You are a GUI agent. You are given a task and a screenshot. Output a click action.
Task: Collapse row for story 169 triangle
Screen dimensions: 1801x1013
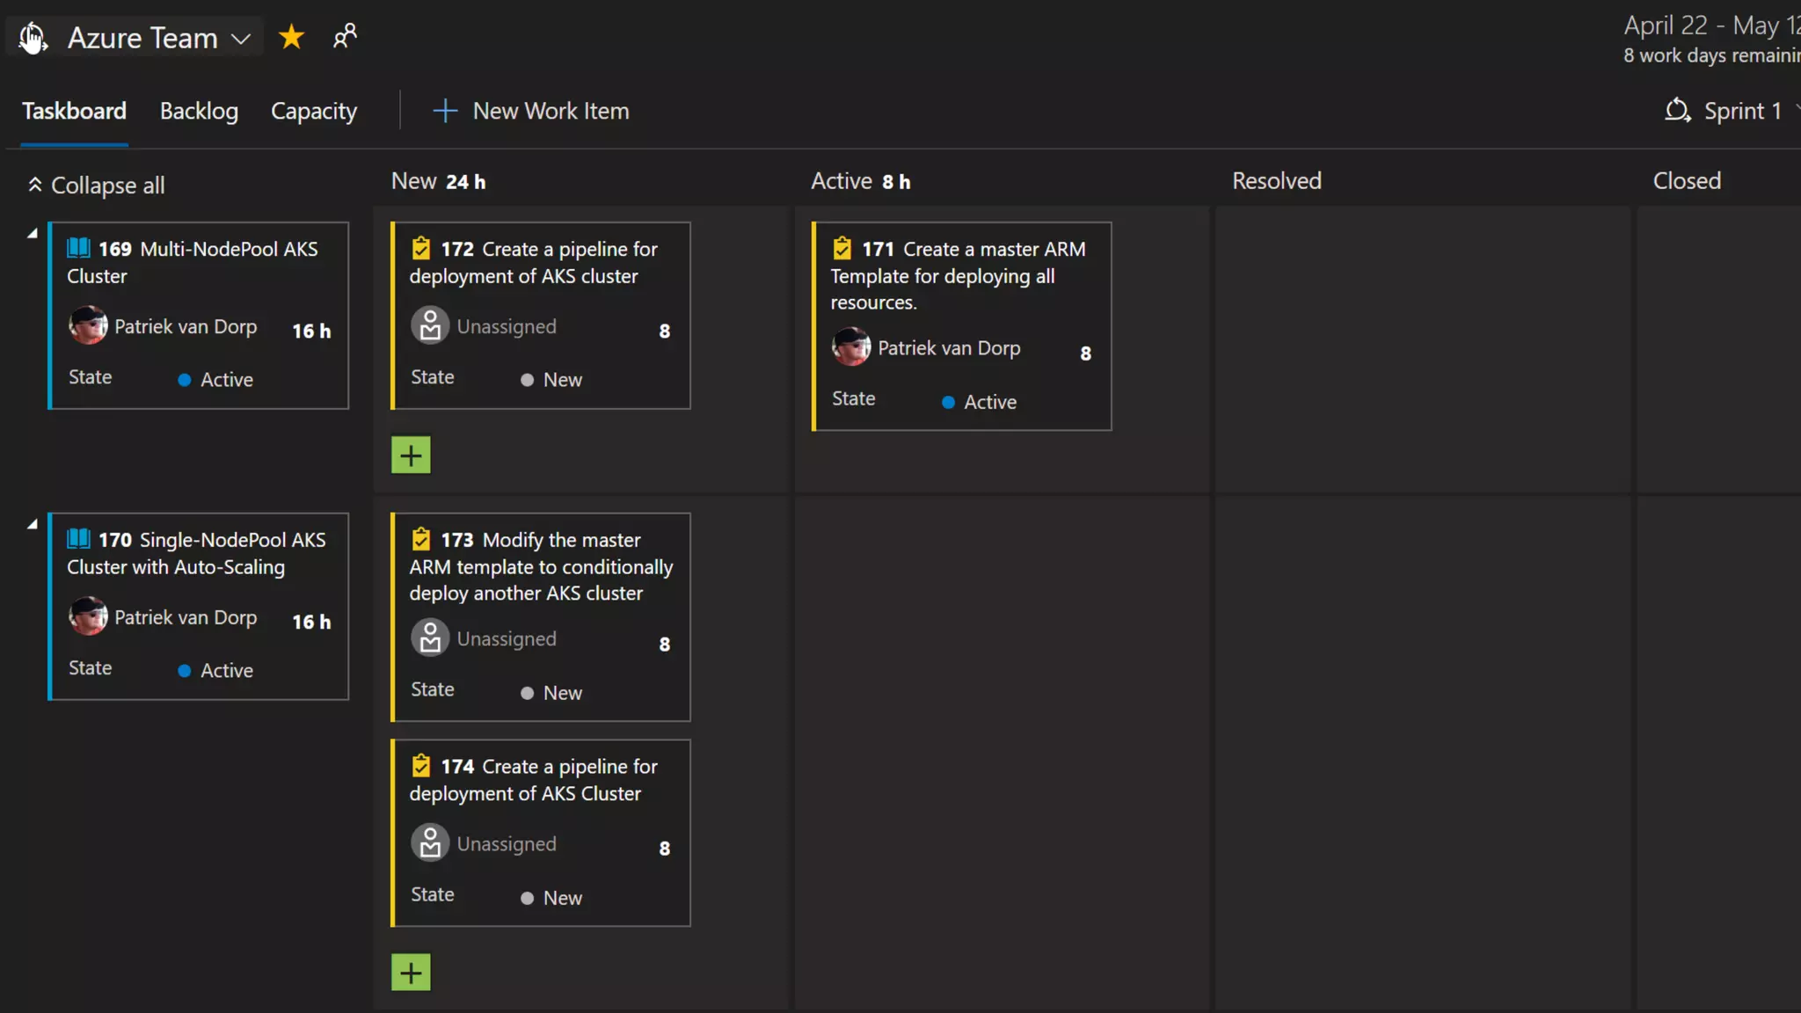pos(33,234)
